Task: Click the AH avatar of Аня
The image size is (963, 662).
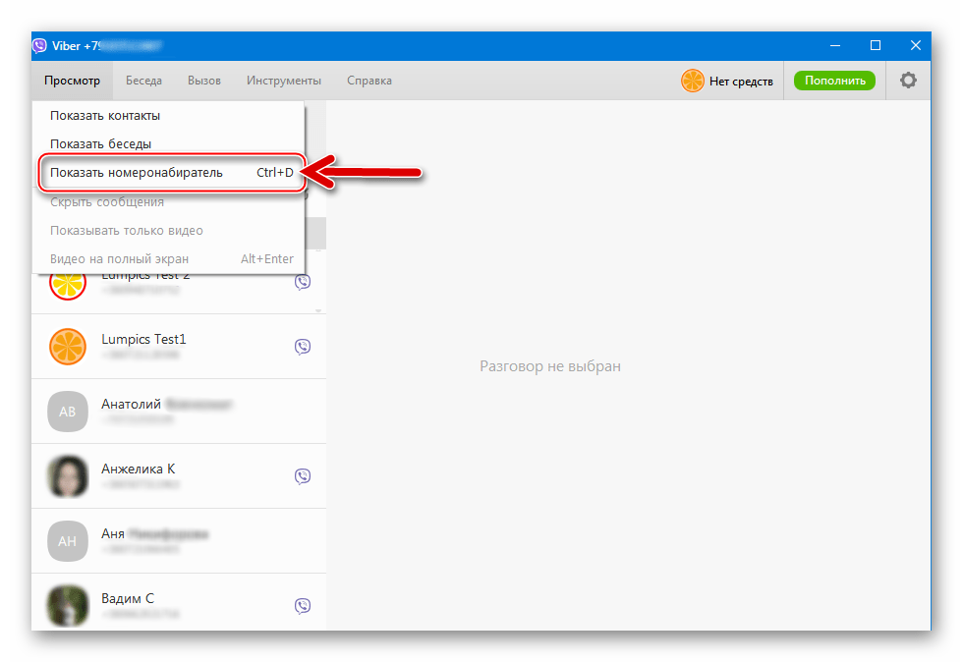Action: tap(68, 541)
